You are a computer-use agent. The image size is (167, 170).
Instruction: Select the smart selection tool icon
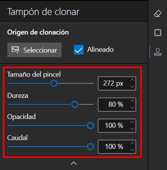coord(158,33)
